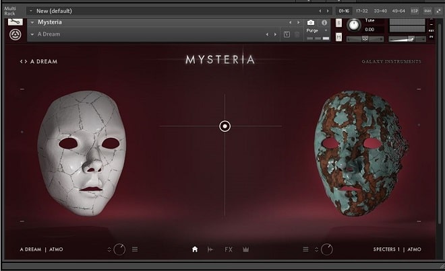Select previous multi with left arrow
The image size is (445, 271).
coord(320,11)
